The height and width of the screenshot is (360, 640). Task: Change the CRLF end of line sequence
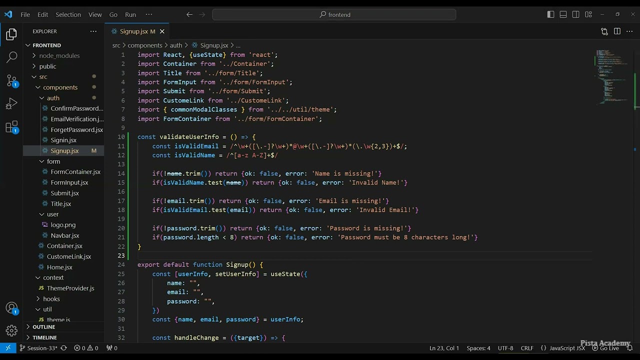click(527, 348)
